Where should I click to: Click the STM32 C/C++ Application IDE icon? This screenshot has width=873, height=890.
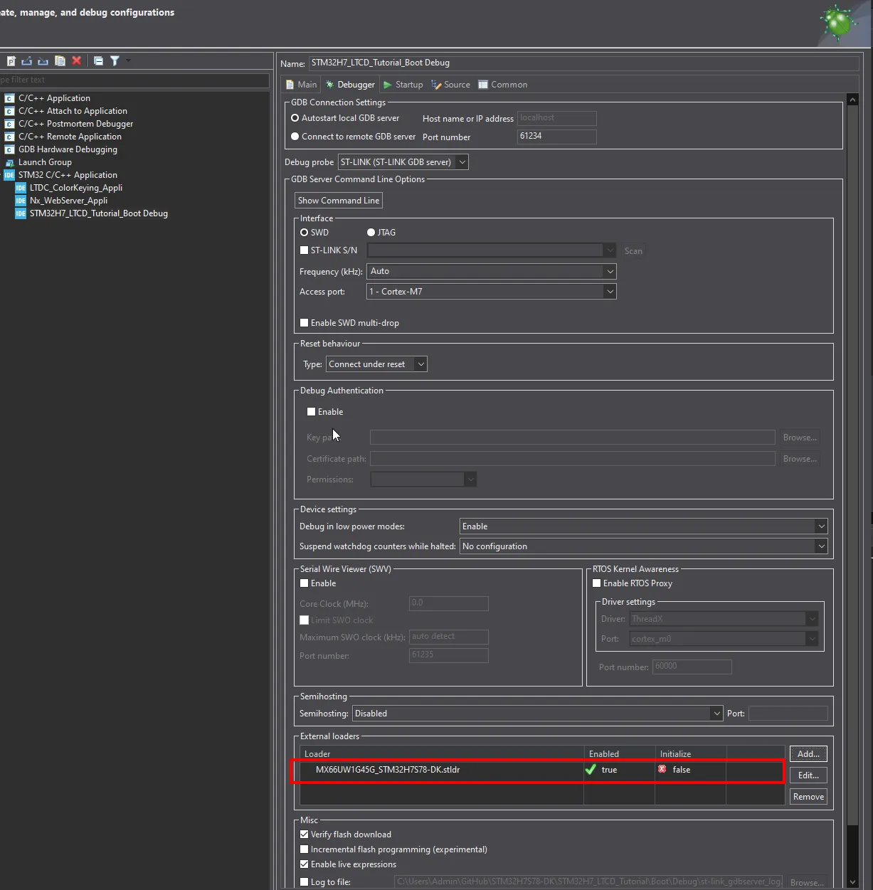pos(9,175)
